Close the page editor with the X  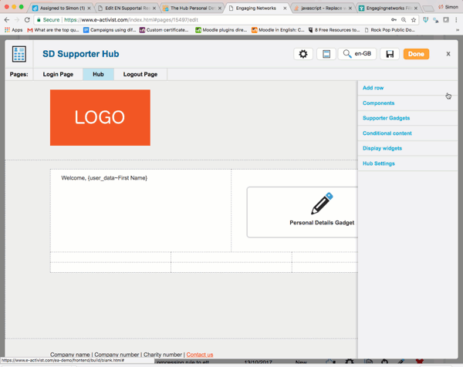pos(448,54)
